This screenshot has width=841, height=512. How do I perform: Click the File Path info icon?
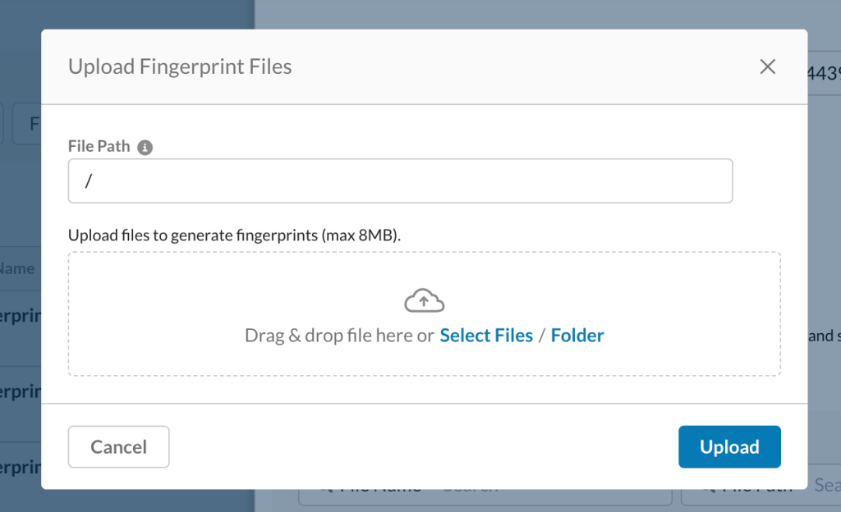pyautogui.click(x=145, y=147)
